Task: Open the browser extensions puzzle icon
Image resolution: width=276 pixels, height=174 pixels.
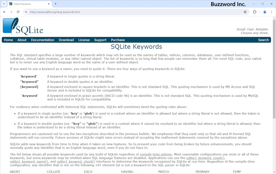Action: (x=255, y=12)
